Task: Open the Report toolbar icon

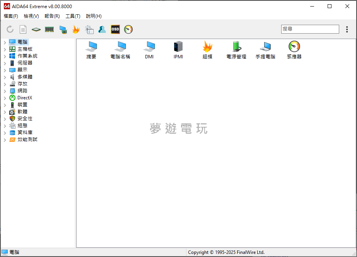Action: [x=23, y=29]
